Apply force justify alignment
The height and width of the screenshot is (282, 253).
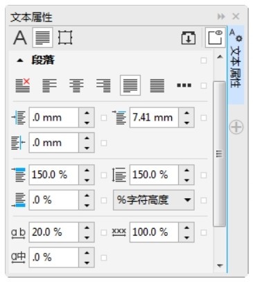coord(157,85)
